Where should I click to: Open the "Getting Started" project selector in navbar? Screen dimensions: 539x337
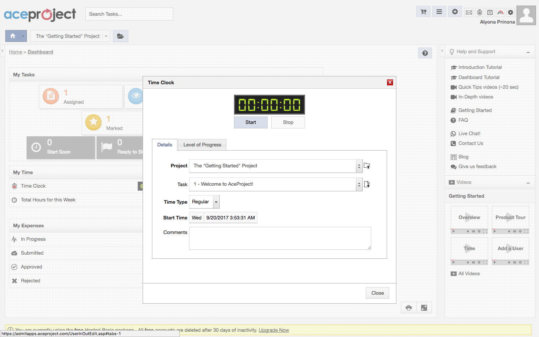tap(70, 36)
